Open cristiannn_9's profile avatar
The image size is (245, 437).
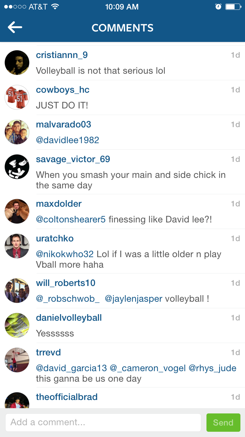17,63
